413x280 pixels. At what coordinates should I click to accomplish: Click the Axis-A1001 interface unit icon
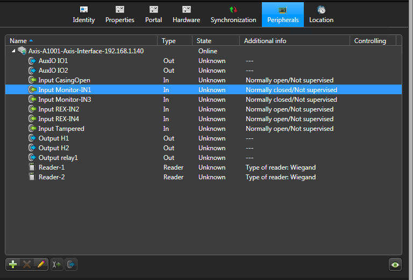tap(22, 51)
